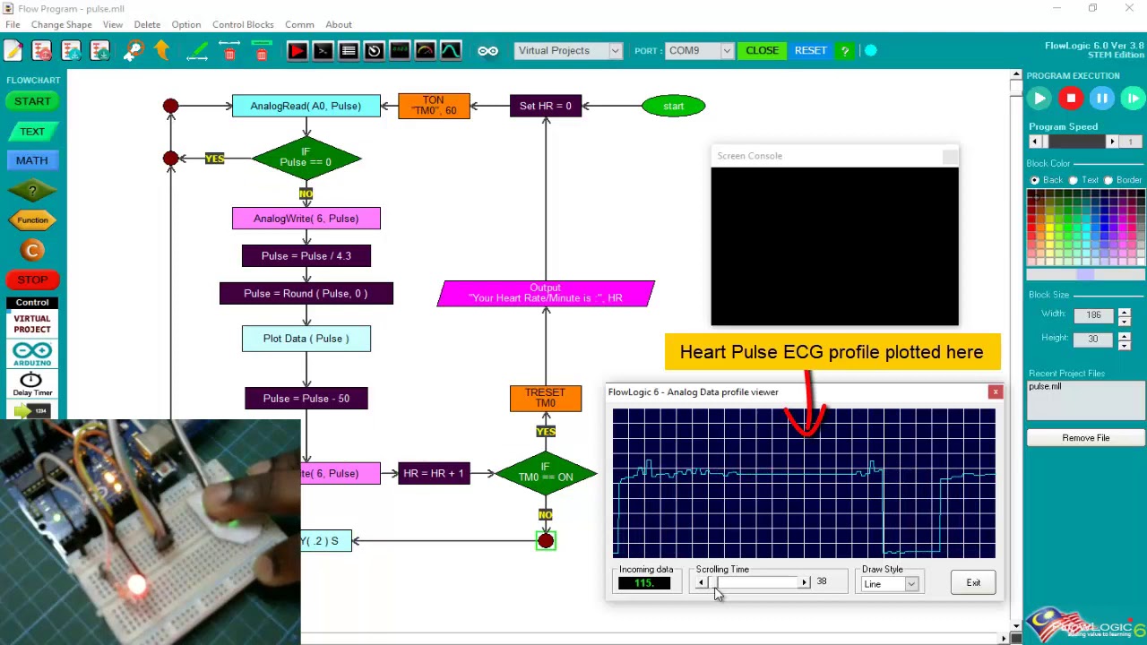Open the Comm menu
The height and width of the screenshot is (645, 1147).
[x=299, y=24]
